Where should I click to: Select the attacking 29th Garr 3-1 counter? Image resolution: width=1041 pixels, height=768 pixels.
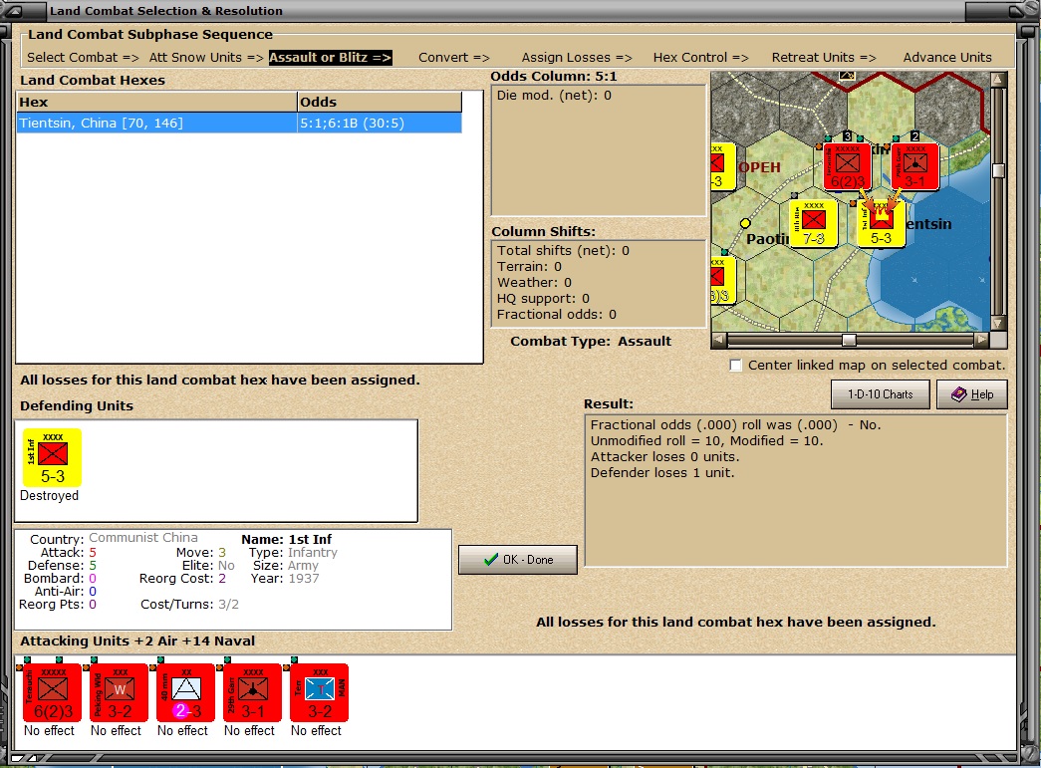252,693
